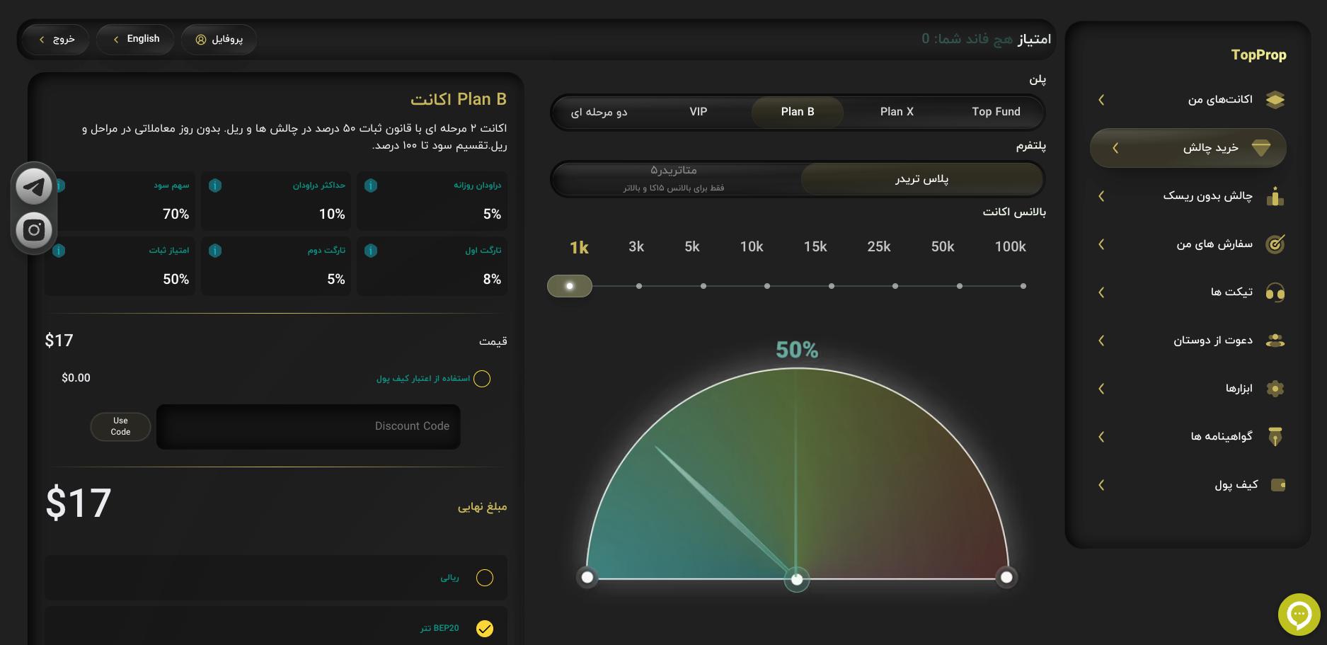Screen dimensions: 1327x645
Task: Select the ریالی payment method
Action: pos(485,578)
